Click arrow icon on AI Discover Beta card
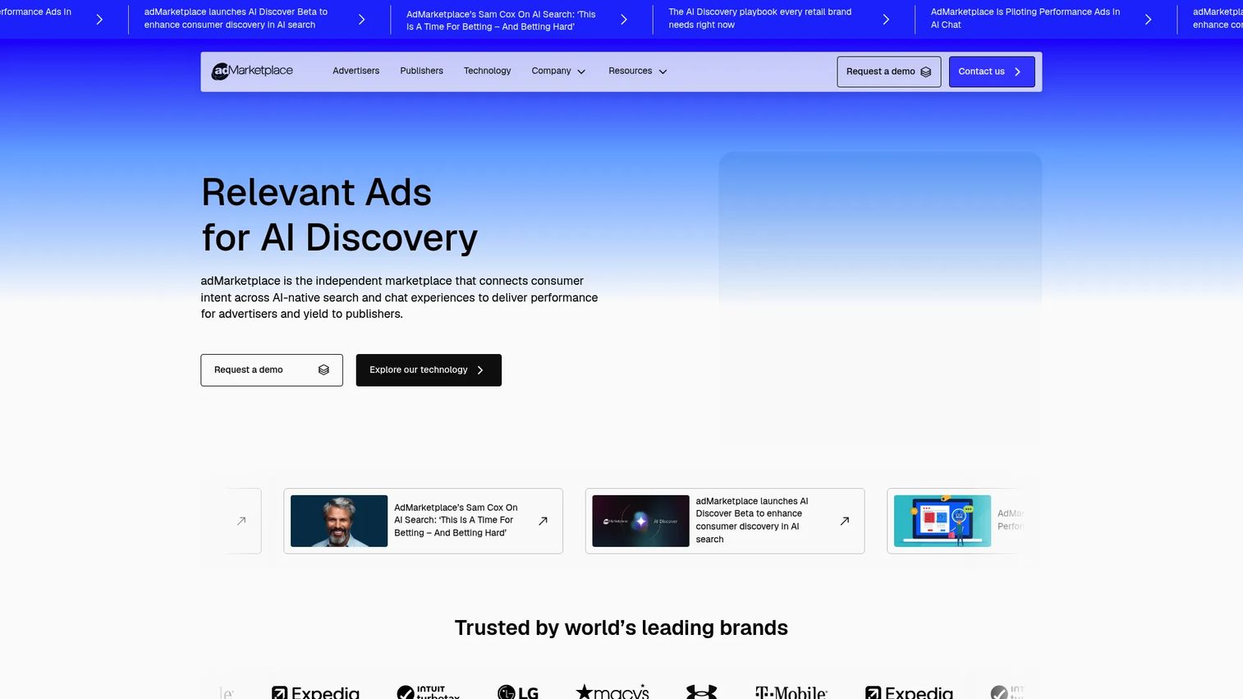Screen dimensions: 1243x699 pyautogui.click(x=844, y=521)
